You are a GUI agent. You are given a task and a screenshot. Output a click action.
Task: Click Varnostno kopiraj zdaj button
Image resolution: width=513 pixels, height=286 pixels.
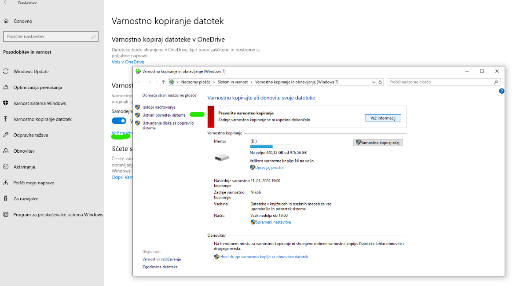click(x=378, y=143)
